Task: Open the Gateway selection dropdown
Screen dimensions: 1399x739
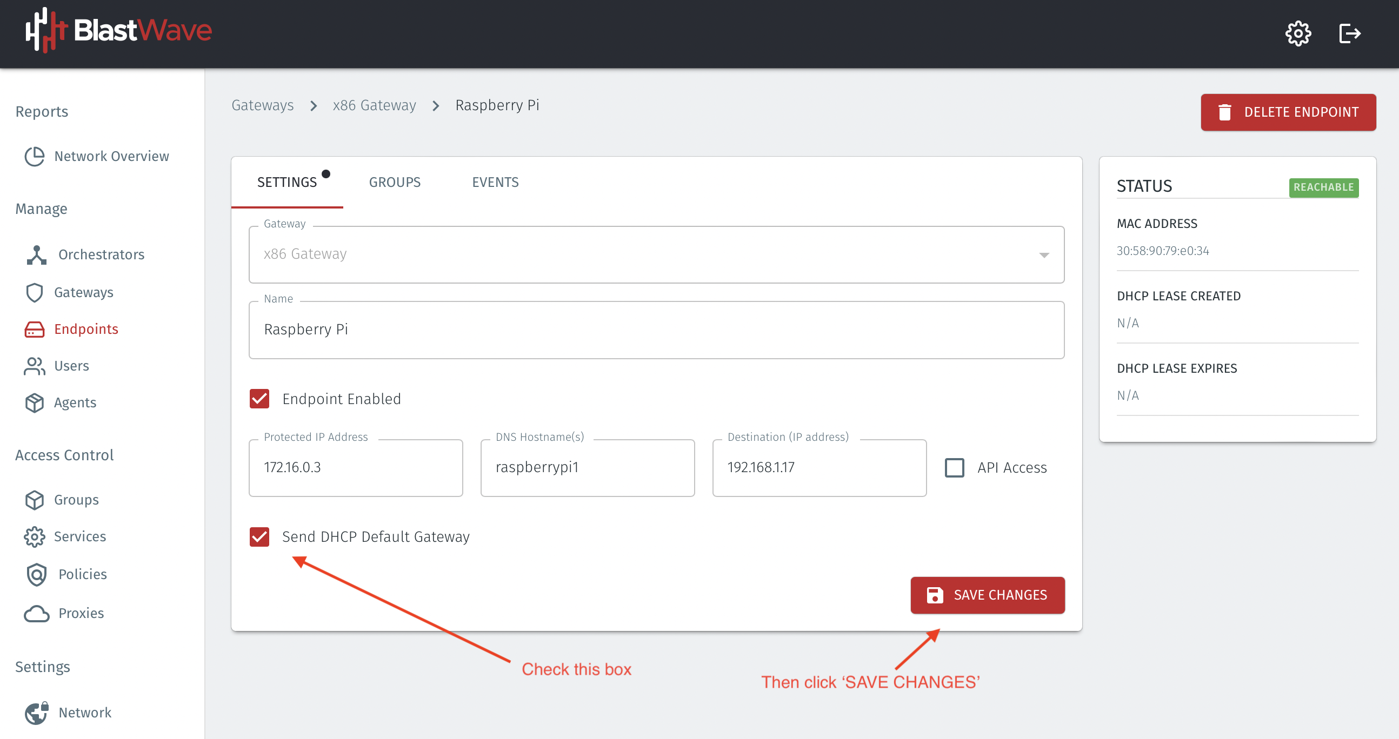Action: coord(1043,254)
